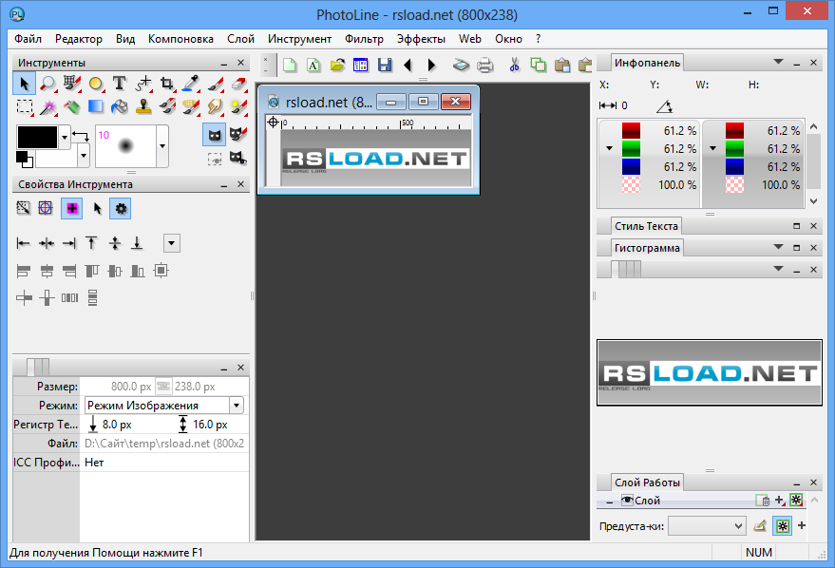Select the blue gradient tool
Image resolution: width=835 pixels, height=568 pixels.
pyautogui.click(x=95, y=107)
